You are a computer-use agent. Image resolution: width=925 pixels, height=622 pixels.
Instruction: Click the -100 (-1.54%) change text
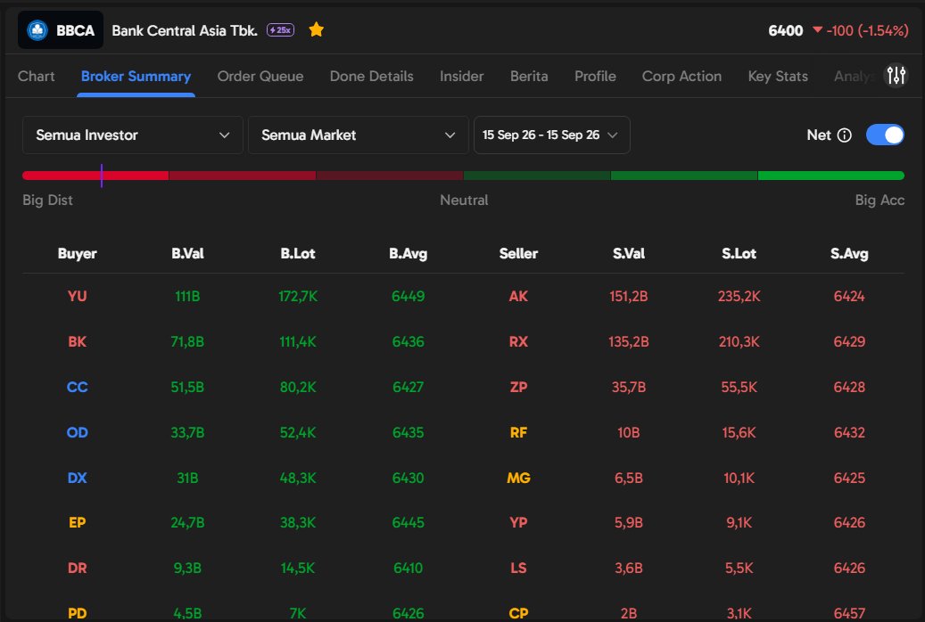coord(867,30)
